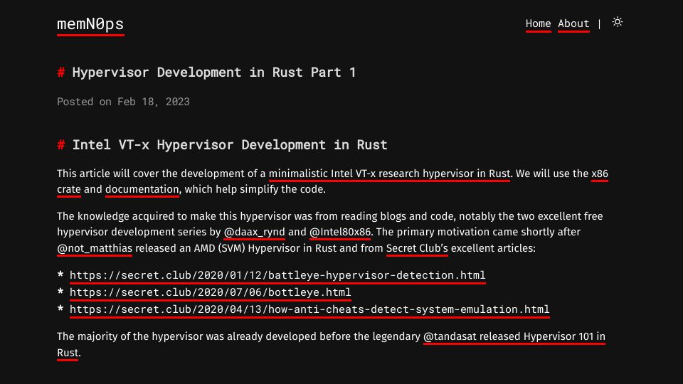Open the About page
The height and width of the screenshot is (384, 683).
(x=573, y=23)
